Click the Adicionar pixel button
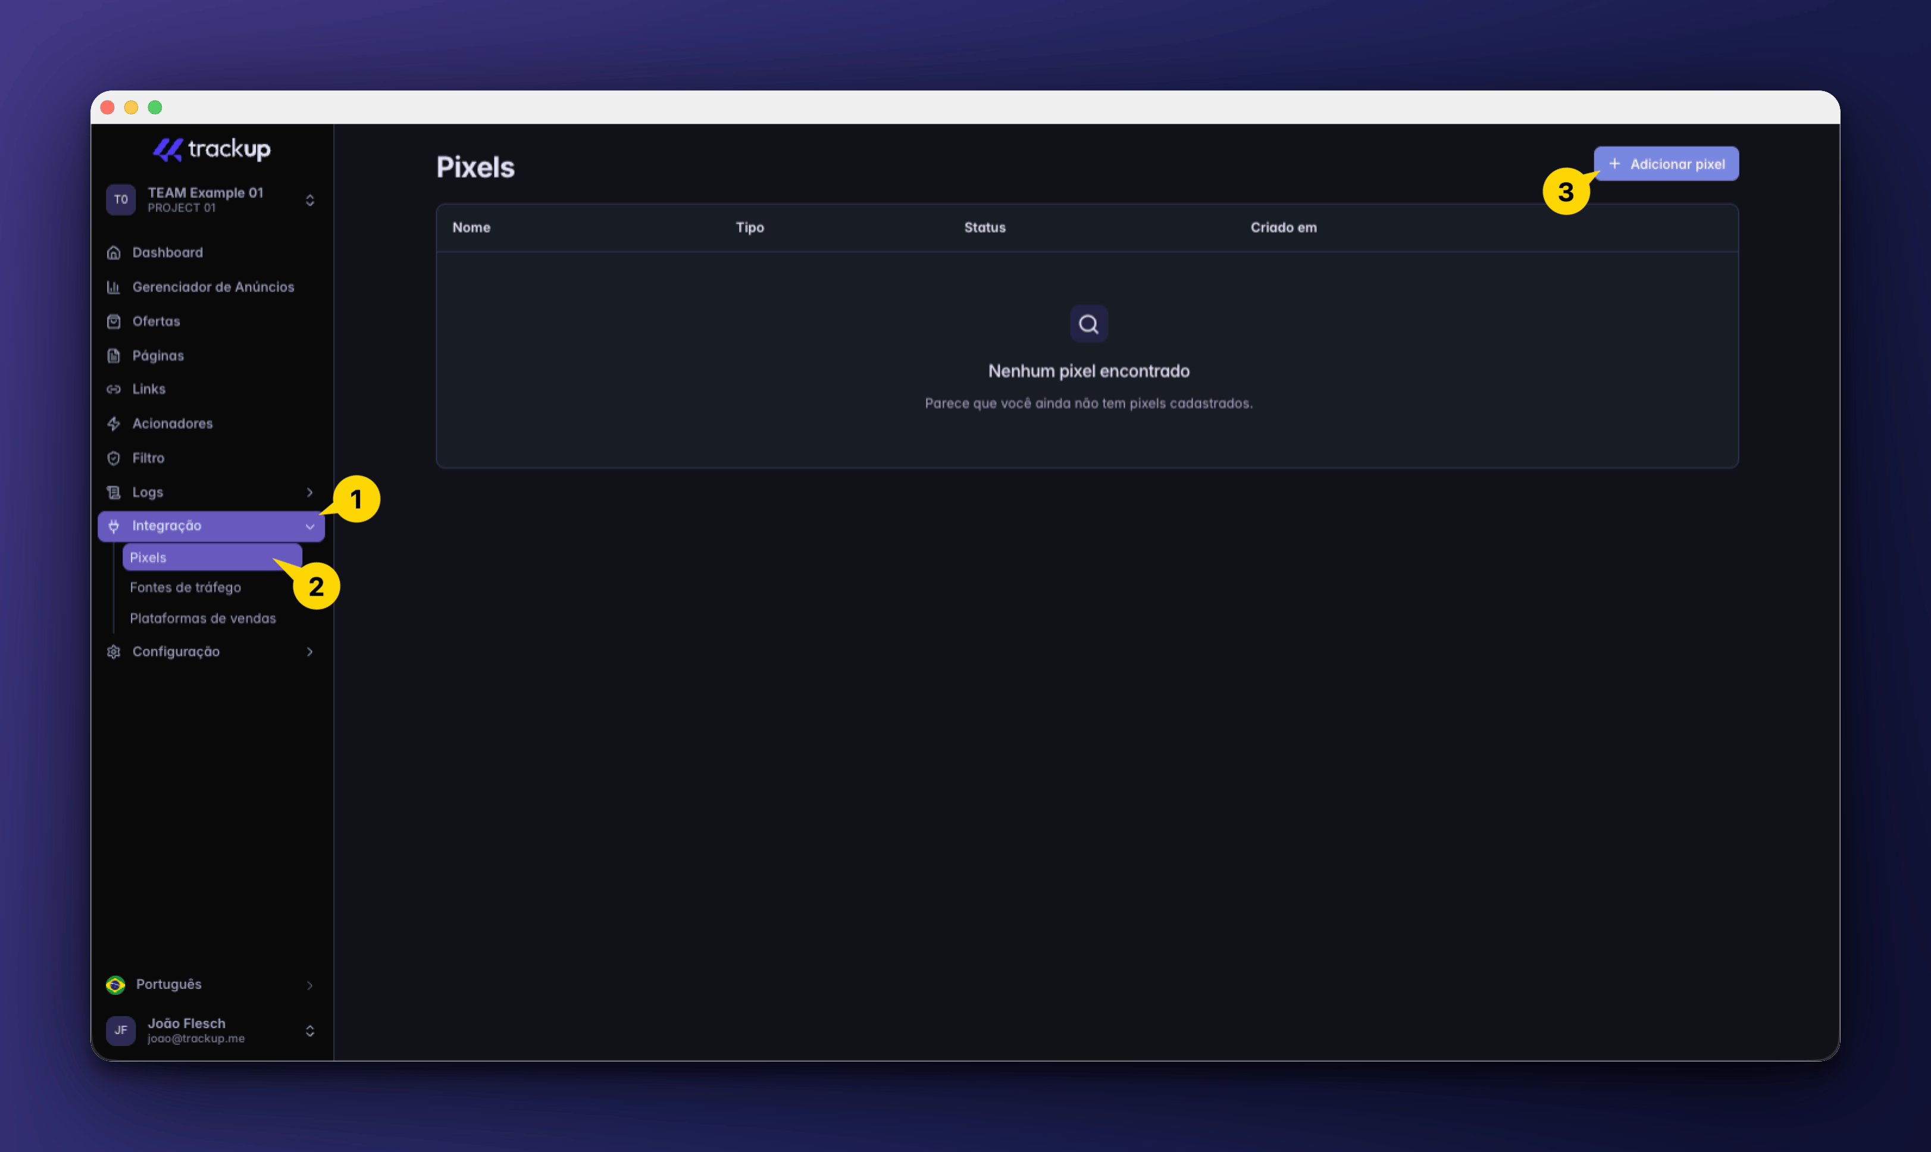The width and height of the screenshot is (1931, 1152). coord(1666,164)
